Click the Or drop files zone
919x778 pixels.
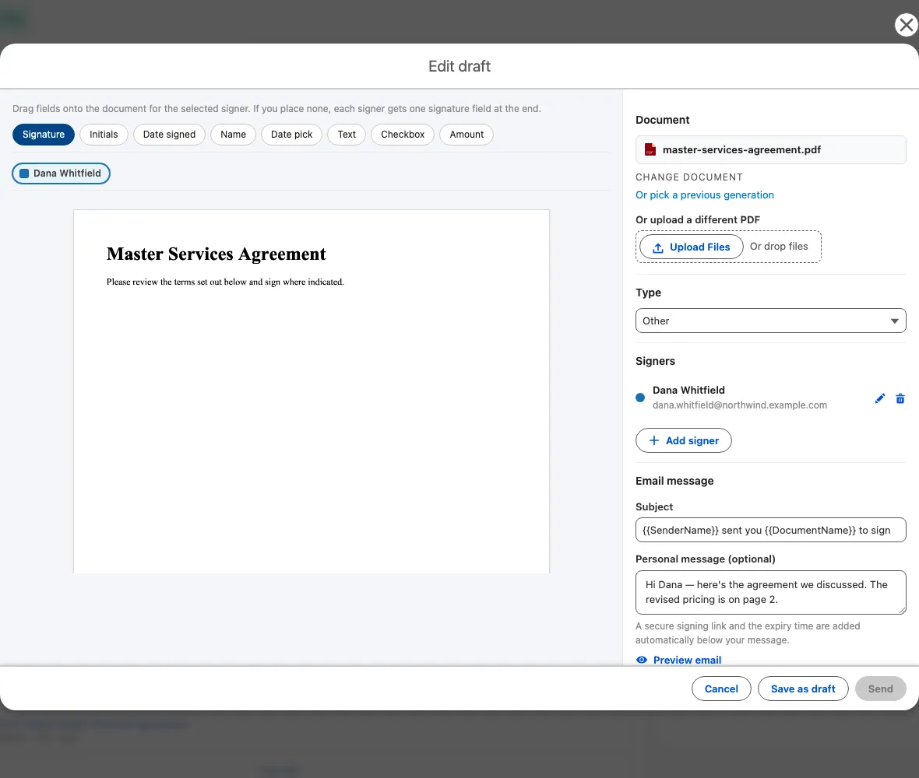pyautogui.click(x=779, y=247)
